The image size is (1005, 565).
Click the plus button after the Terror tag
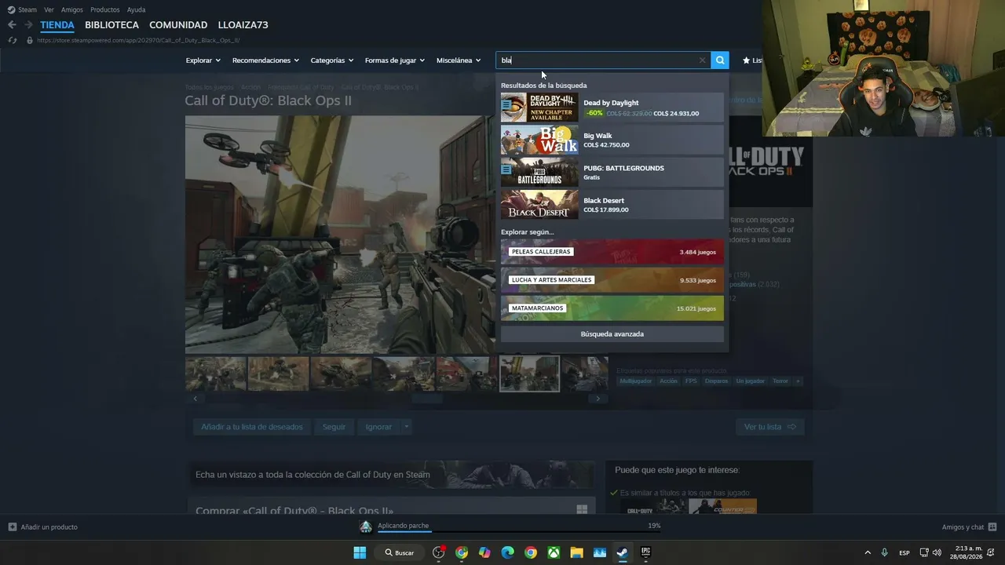[798, 381]
